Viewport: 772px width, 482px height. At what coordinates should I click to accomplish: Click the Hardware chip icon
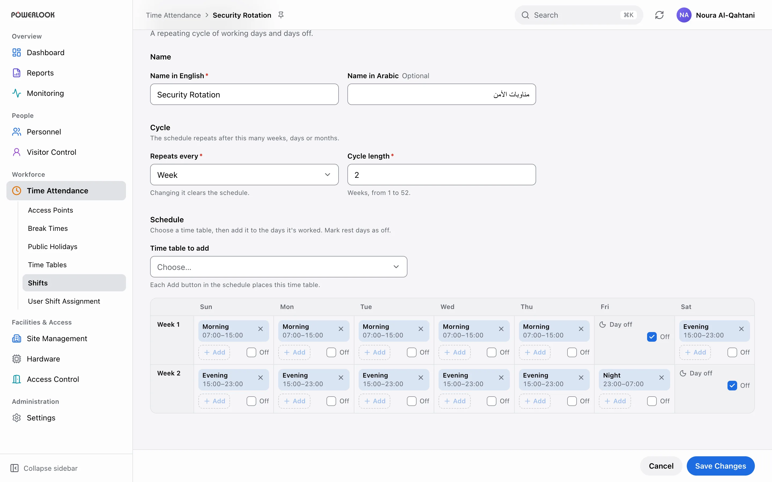[17, 359]
